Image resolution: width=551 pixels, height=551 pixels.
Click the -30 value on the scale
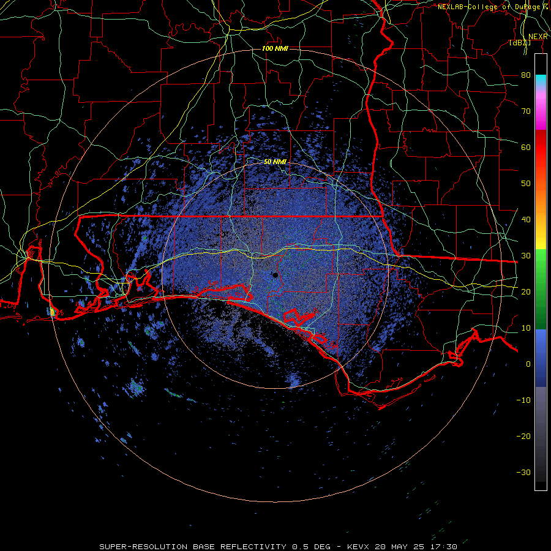523,473
